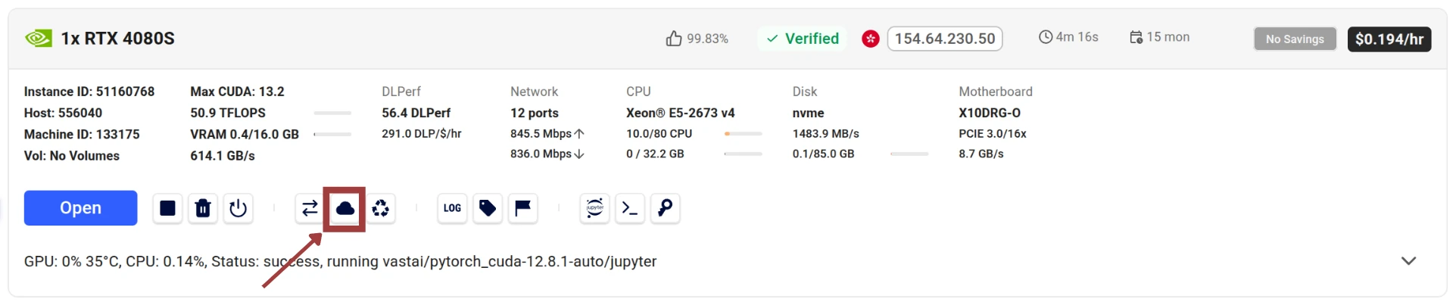The height and width of the screenshot is (302, 1456).
Task: Open the terminal prompt icon
Action: 630,208
